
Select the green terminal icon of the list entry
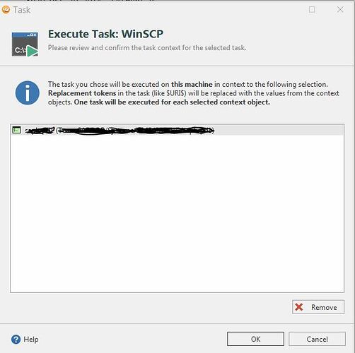[x=16, y=130]
